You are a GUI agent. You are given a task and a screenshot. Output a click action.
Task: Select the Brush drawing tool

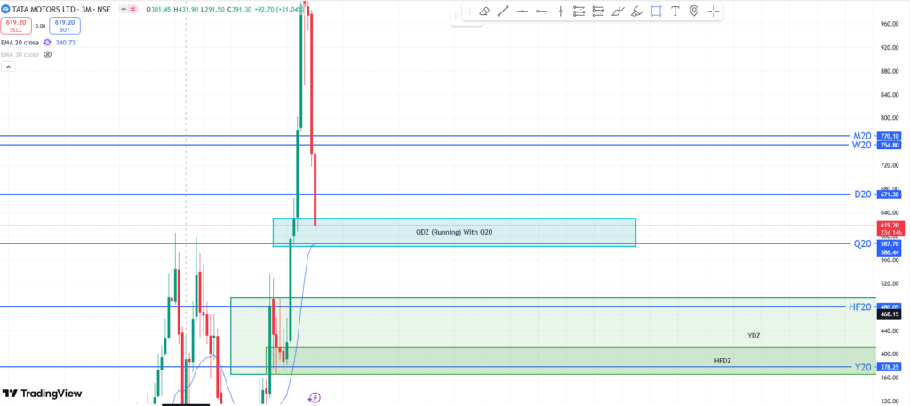[619, 11]
